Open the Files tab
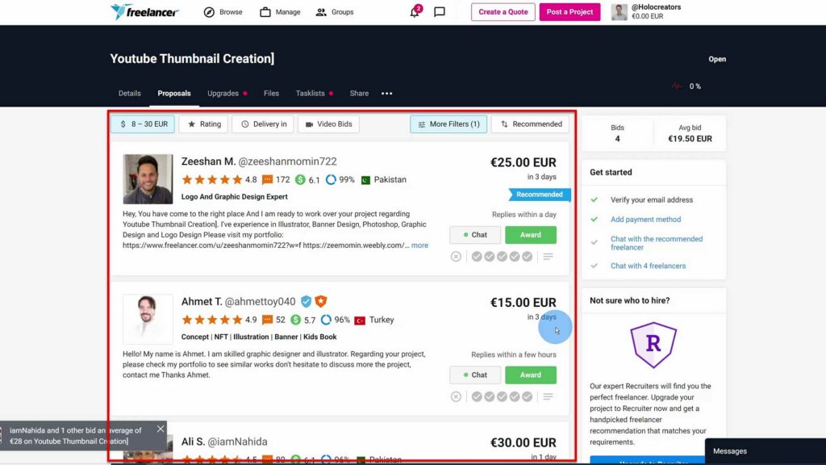The width and height of the screenshot is (826, 465). pyautogui.click(x=271, y=94)
